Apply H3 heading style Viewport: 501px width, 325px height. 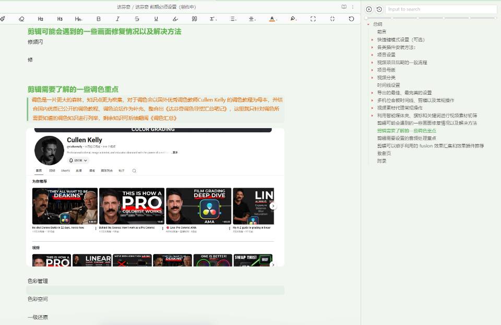pos(59,19)
